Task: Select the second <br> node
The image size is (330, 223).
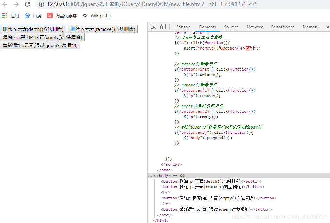Action: 166,204
